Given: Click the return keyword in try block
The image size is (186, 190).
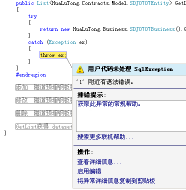Looking at the screenshot, I should (49, 29).
